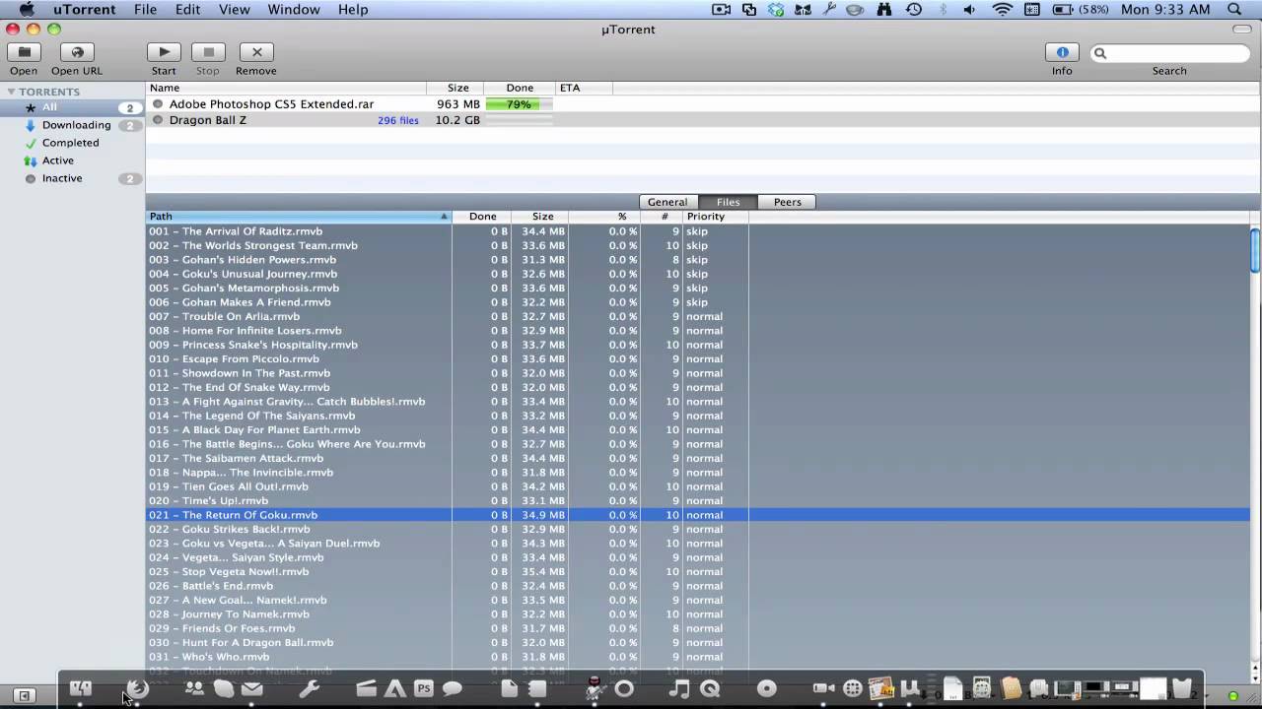Click the empty progress bar of Dragon Ball Z
This screenshot has width=1262, height=709.
519,120
